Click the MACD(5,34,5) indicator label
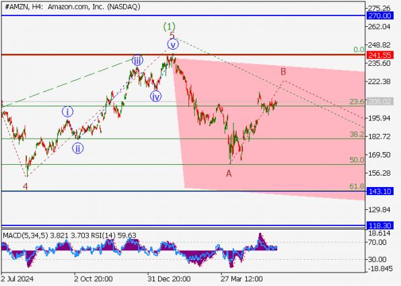 click(25, 236)
